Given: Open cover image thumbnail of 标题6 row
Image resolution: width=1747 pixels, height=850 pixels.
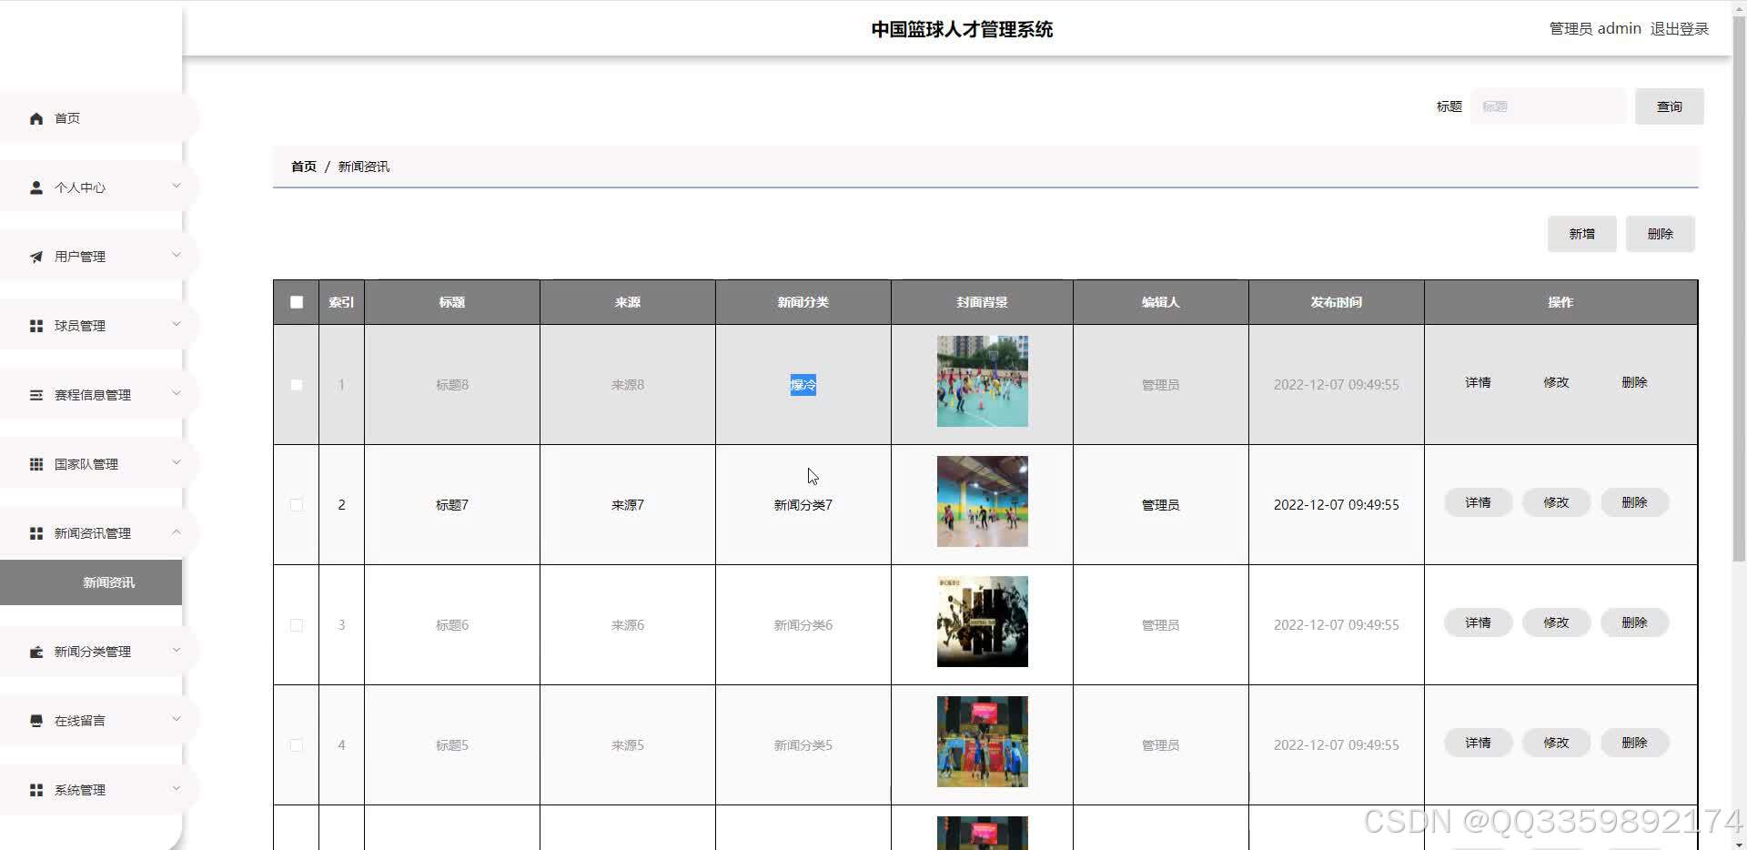Looking at the screenshot, I should (x=983, y=622).
